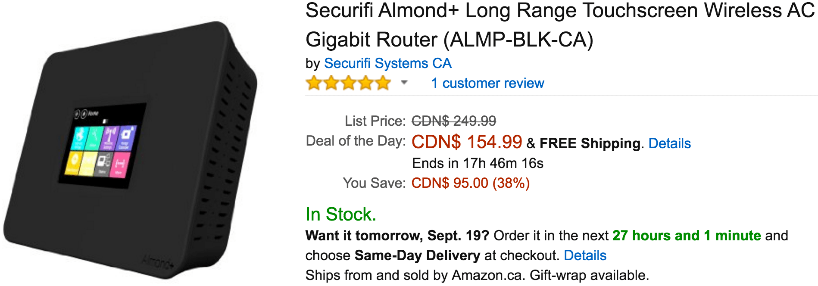Click the Securifi Almond+ product title

tap(560, 25)
